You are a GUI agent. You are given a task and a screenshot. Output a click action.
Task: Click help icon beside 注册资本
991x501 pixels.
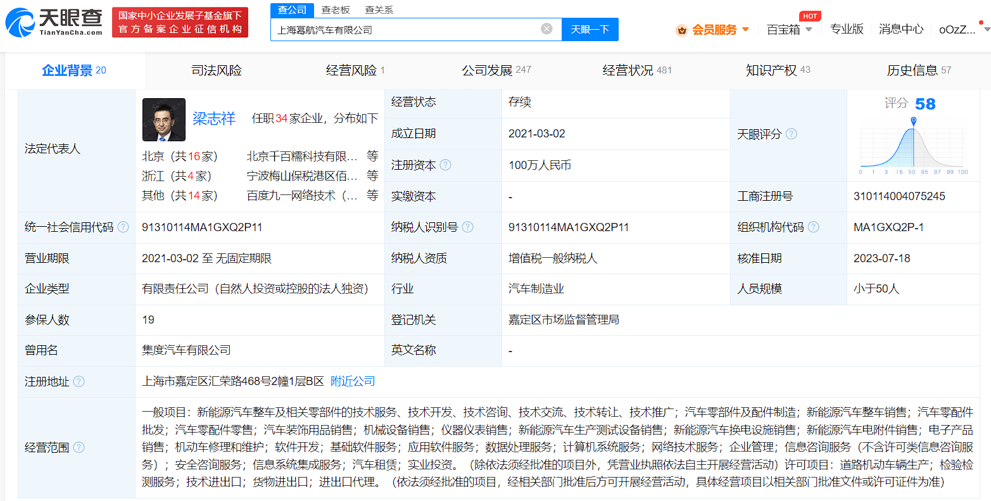pos(446,165)
